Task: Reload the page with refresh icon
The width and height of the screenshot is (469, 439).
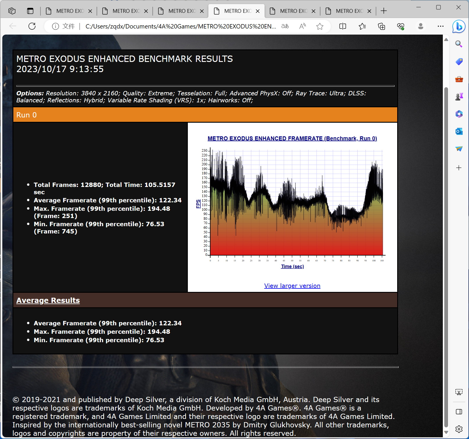Action: tap(32, 26)
